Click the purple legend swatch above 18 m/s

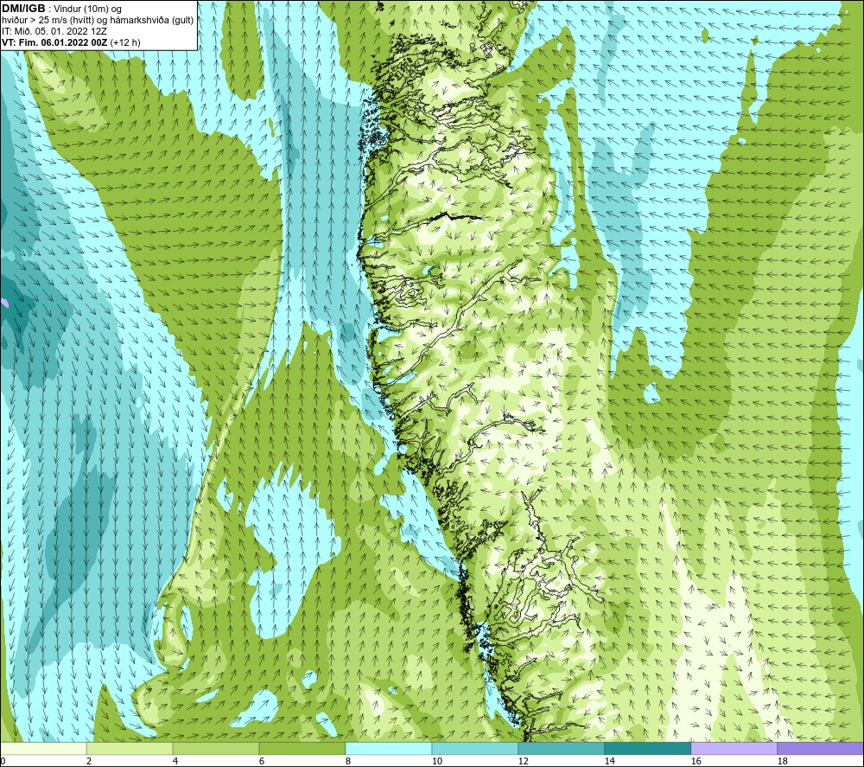click(x=821, y=748)
